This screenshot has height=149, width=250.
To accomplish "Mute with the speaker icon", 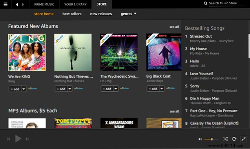I will (x=200, y=139).
